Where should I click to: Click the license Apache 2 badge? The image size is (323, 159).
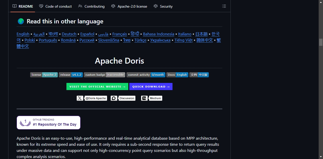(x=44, y=75)
